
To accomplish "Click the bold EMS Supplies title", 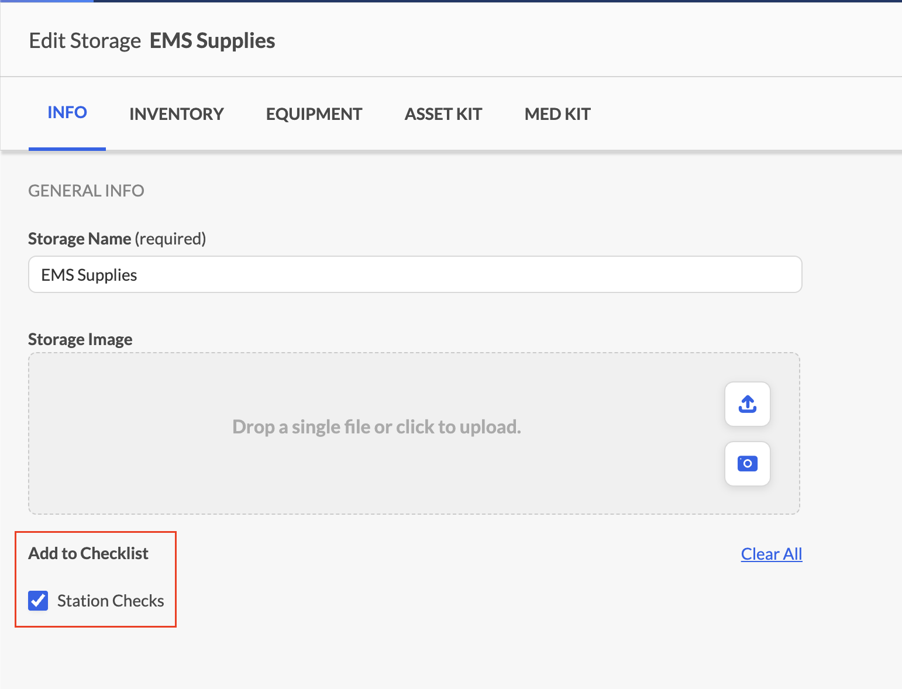I will tap(212, 41).
